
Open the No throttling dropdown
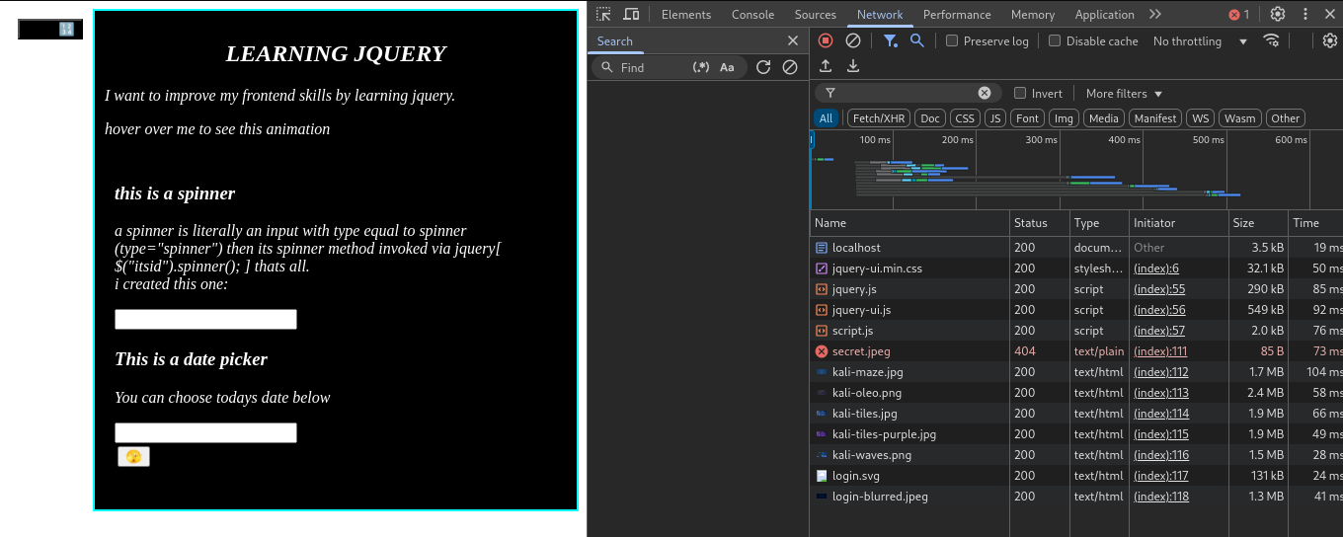(x=1200, y=40)
